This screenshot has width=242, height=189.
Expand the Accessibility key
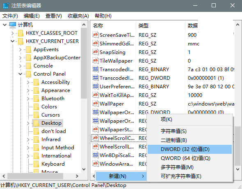[28, 82]
